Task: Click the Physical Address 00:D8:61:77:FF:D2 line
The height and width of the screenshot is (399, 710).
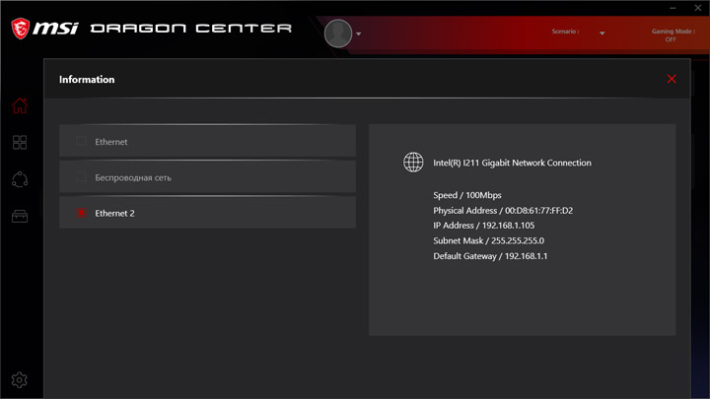Action: pos(503,211)
